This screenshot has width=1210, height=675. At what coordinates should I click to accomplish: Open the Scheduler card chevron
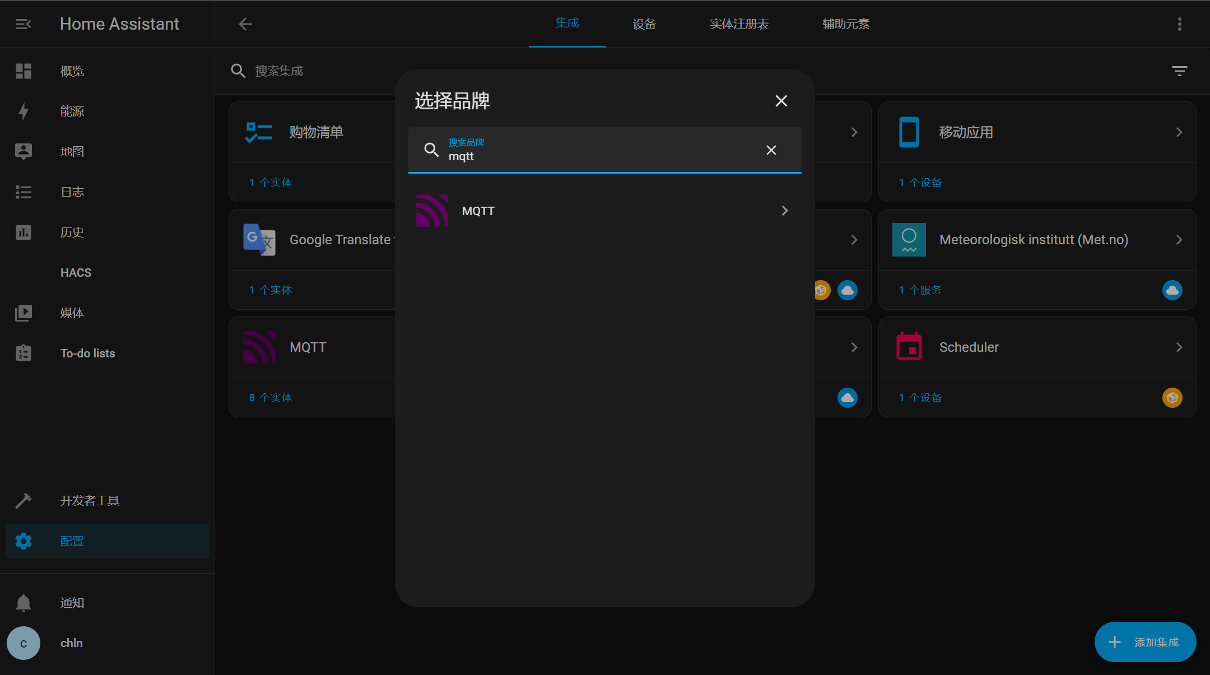(1179, 347)
